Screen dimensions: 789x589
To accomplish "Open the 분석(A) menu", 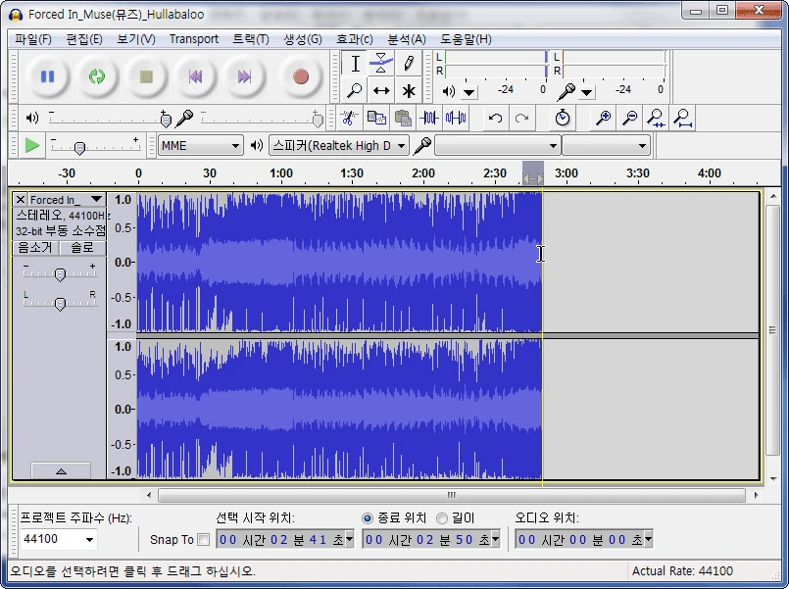I will coord(407,39).
